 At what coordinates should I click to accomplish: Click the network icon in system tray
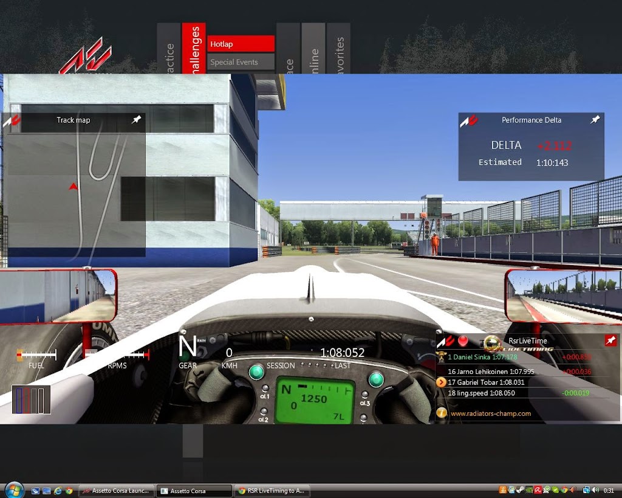coord(587,490)
